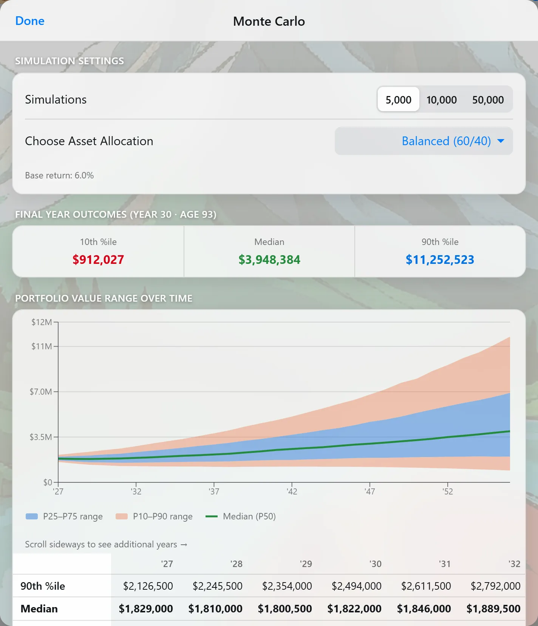
Task: Click Median value $1,822,000 for '30
Action: [x=354, y=609]
